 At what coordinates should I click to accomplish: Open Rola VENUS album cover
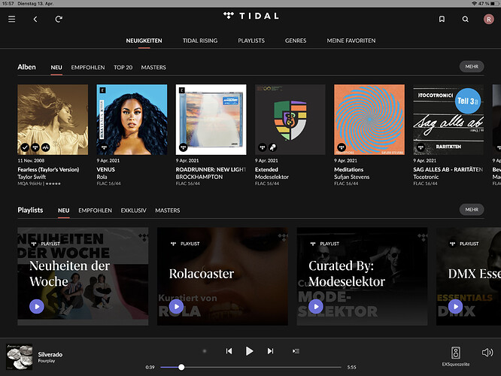click(x=132, y=120)
